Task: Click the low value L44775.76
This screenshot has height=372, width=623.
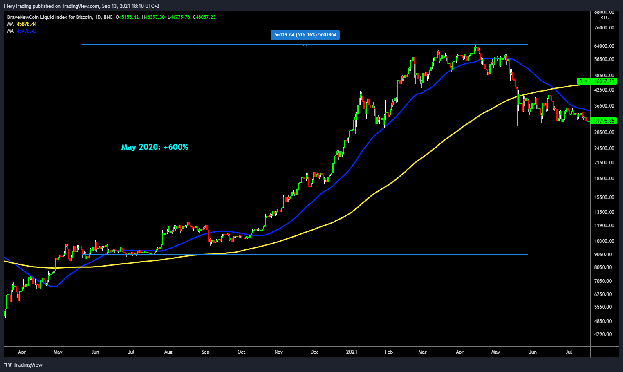Action: tap(179, 17)
